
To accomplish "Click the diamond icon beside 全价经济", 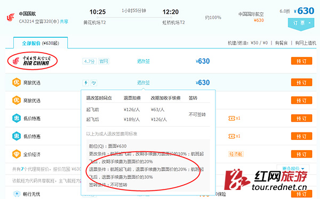I will point(17,154).
